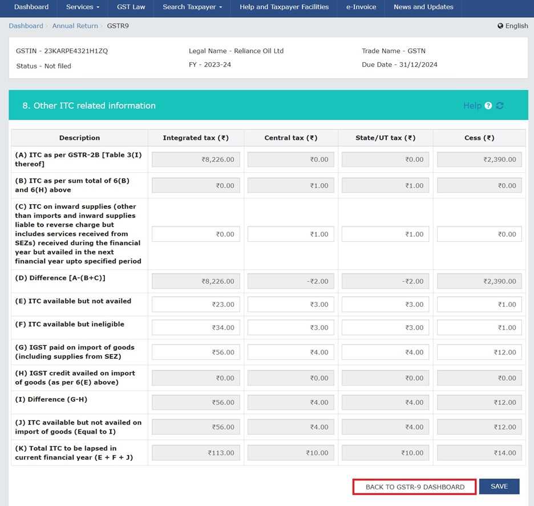Click row (F) Cess input field
The height and width of the screenshot is (506, 534).
click(479, 327)
